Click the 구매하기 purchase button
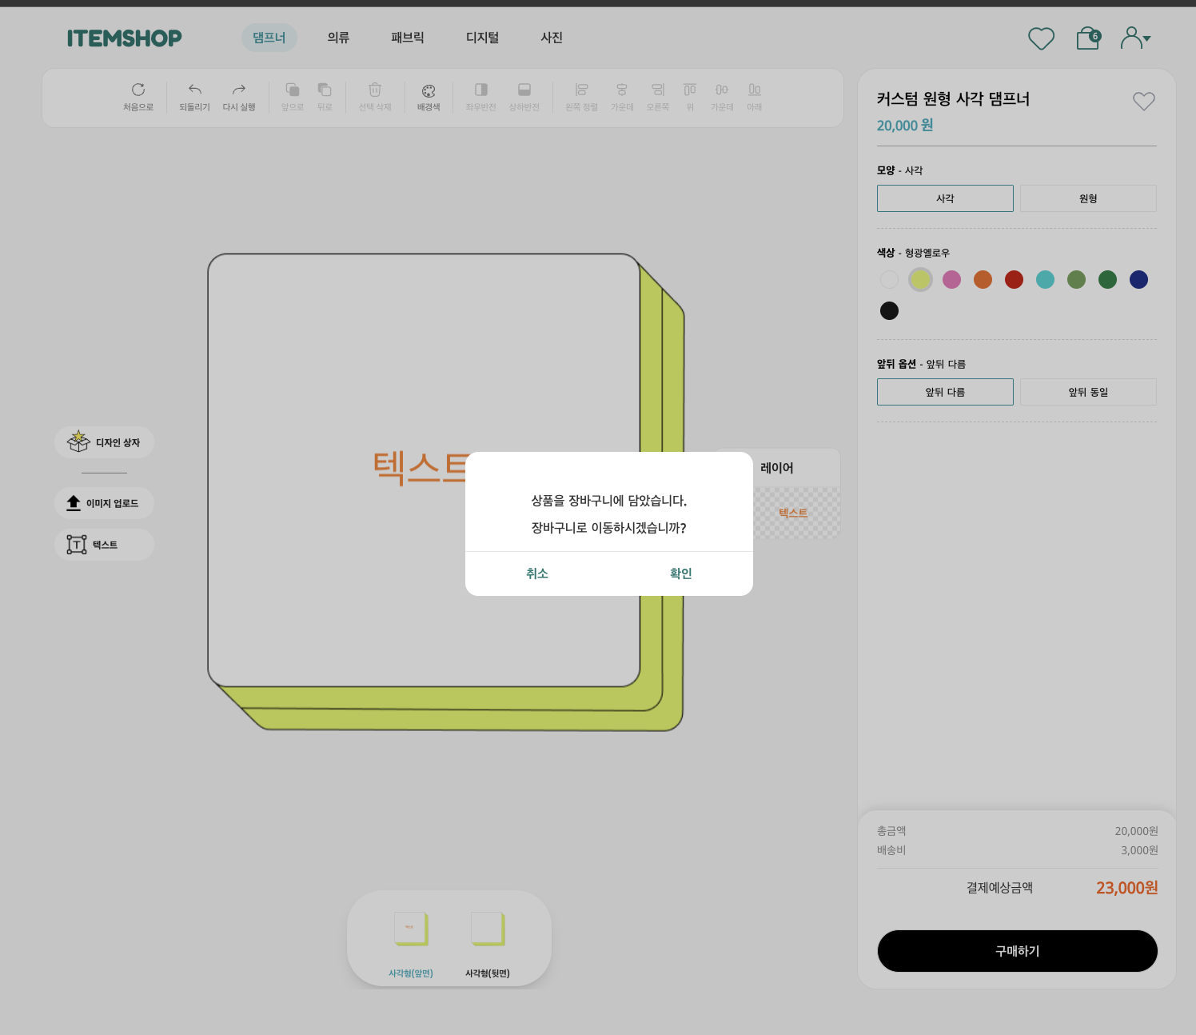 point(1017,951)
